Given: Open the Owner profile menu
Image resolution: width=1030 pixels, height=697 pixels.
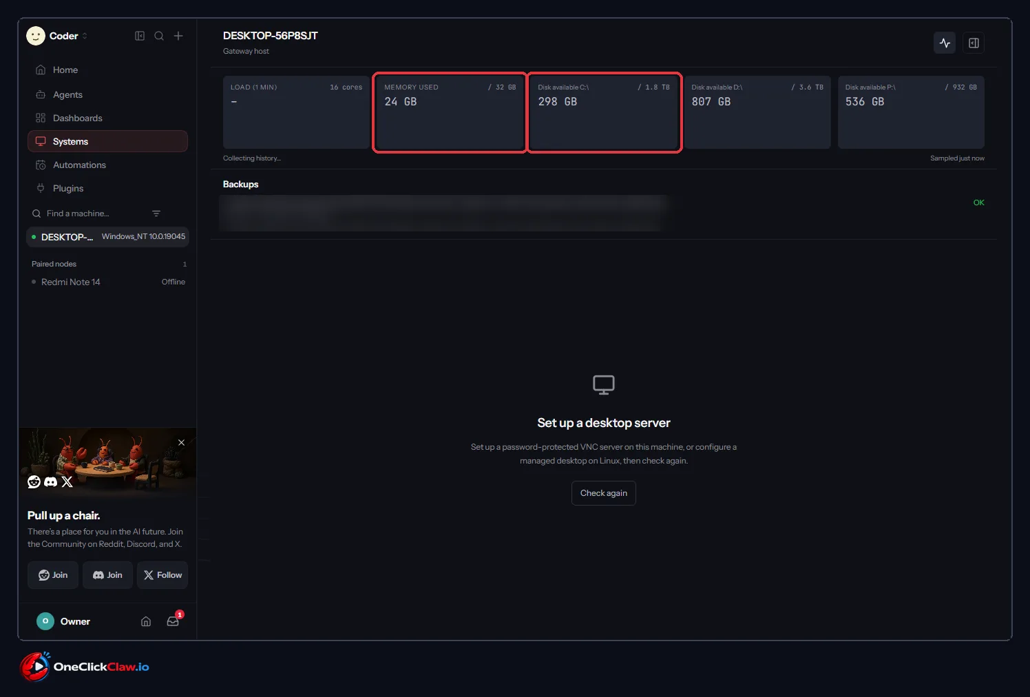Looking at the screenshot, I should tap(63, 621).
